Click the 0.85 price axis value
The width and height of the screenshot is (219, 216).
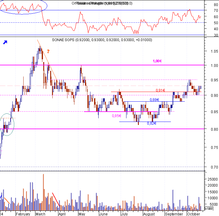tap(214, 112)
